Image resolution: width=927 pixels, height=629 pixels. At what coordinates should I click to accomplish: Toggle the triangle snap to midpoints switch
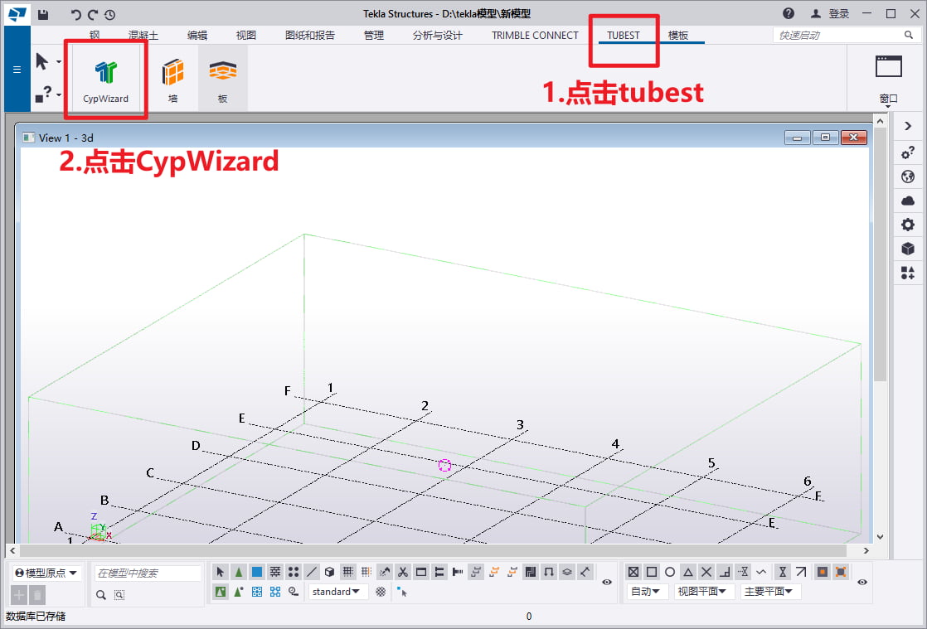(688, 572)
